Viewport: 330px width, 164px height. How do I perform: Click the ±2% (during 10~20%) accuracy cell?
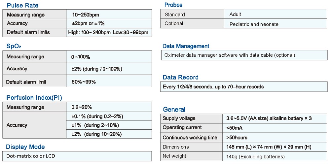96,134
